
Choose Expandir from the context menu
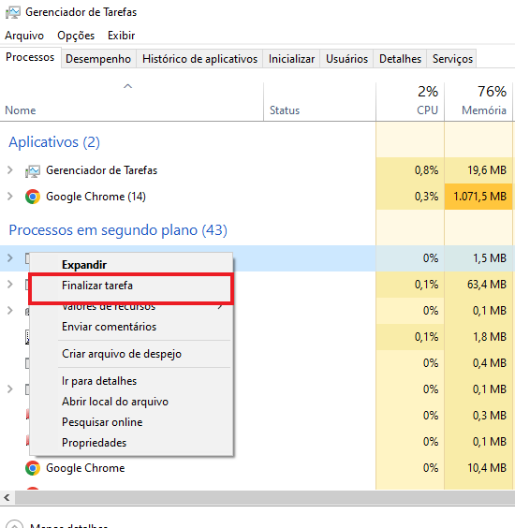84,265
